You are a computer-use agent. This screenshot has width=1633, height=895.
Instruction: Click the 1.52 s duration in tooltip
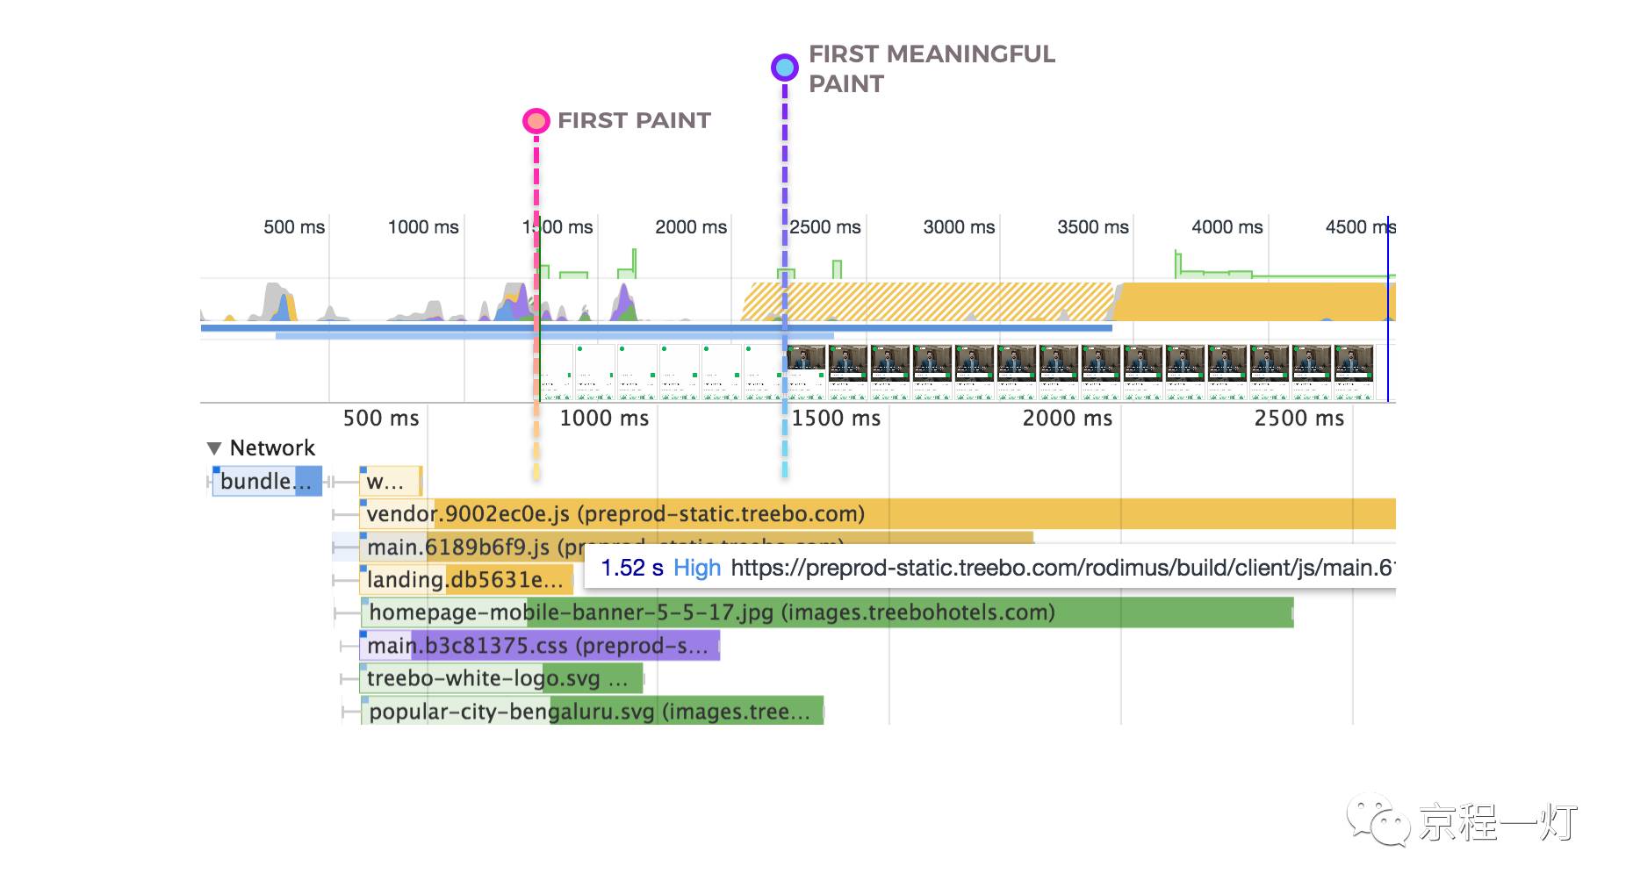point(632,569)
